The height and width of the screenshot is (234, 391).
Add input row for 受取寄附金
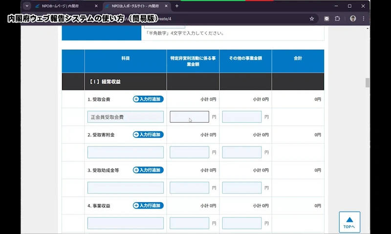pos(148,135)
